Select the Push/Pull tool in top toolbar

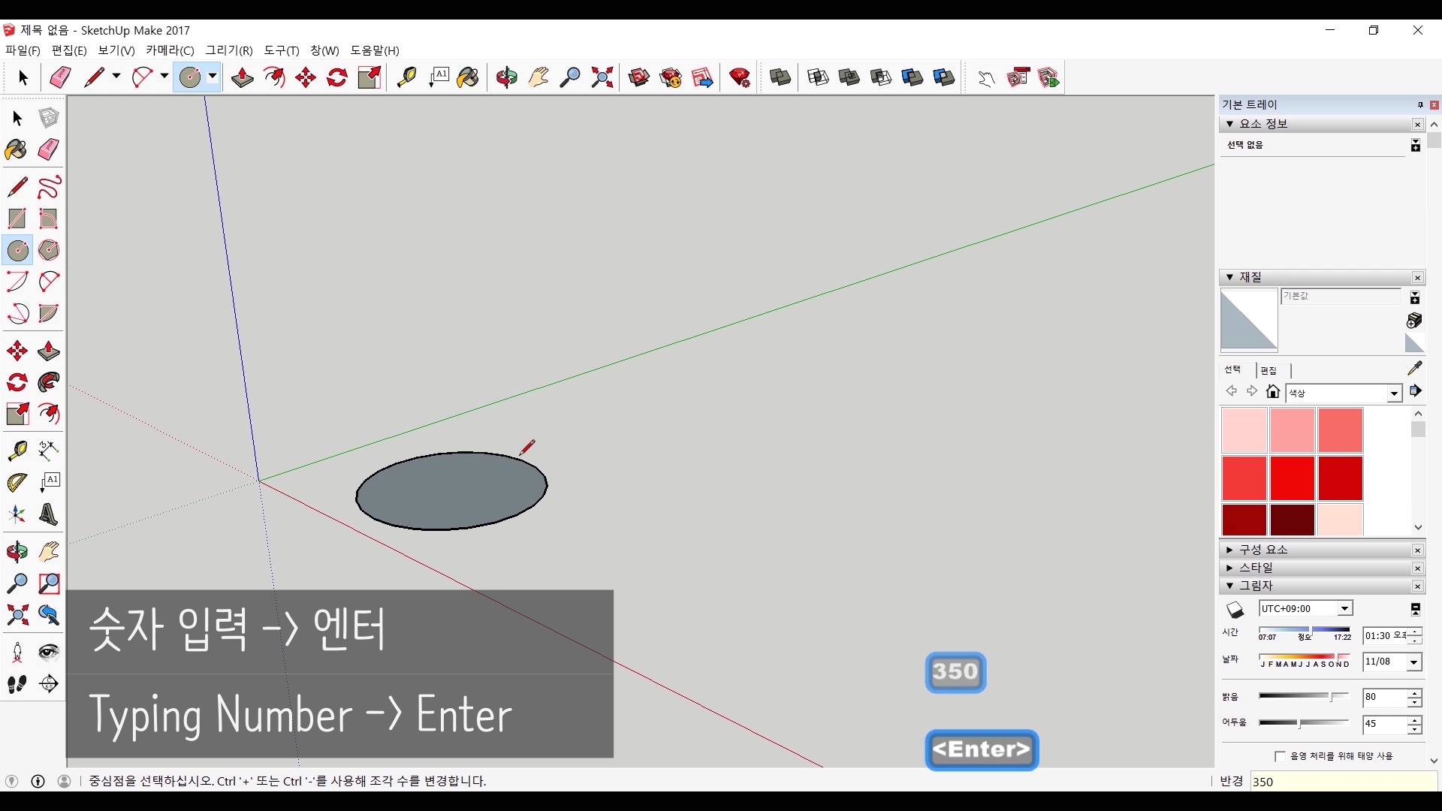point(242,77)
